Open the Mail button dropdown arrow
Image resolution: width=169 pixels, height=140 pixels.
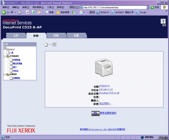(x=84, y=12)
